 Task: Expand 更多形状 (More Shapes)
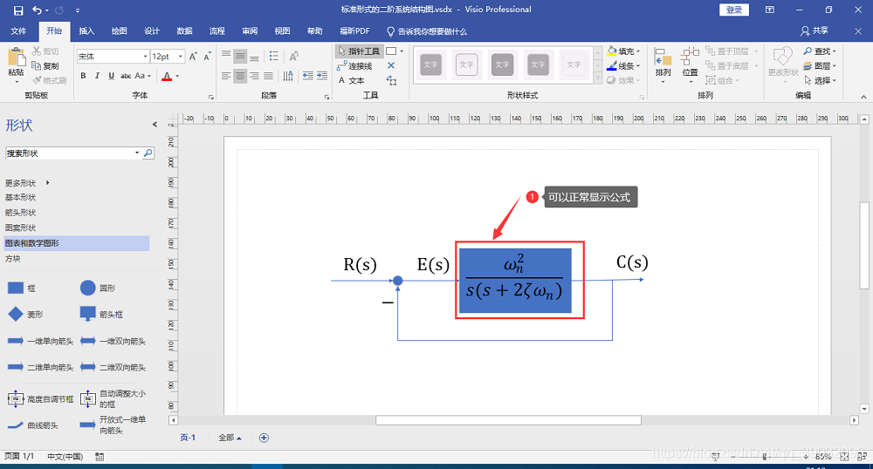pos(27,183)
